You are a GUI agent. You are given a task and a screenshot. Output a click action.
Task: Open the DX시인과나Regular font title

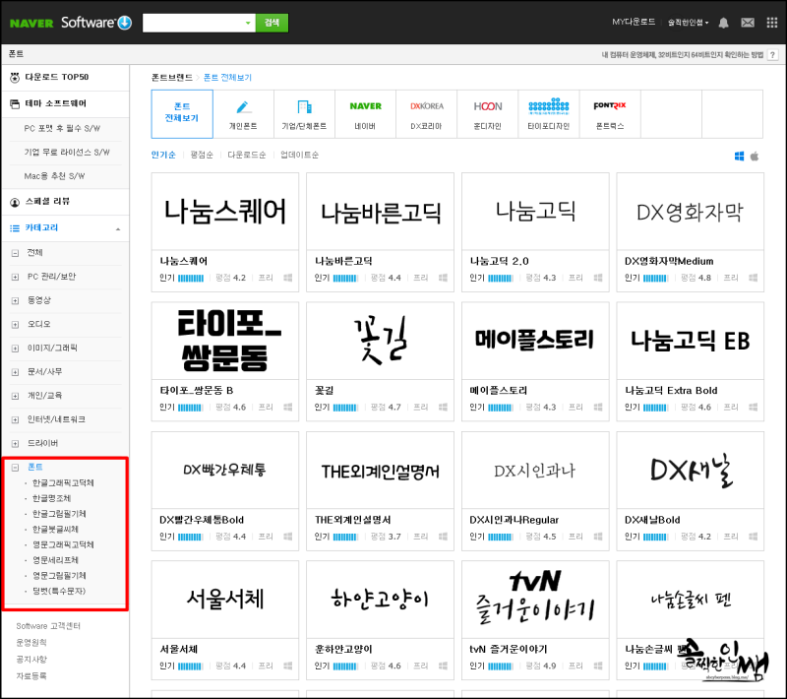pos(514,520)
